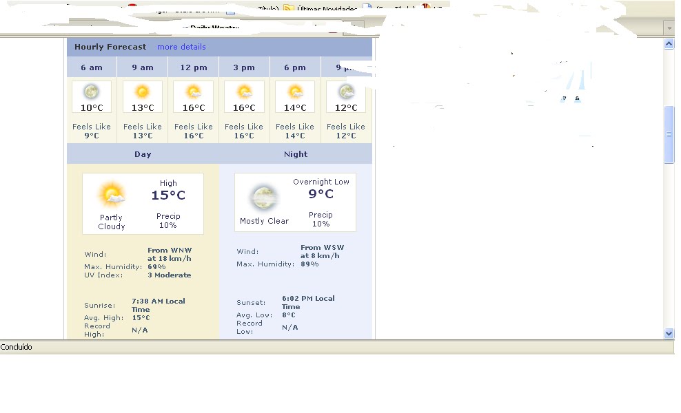The image size is (681, 413).
Task: Click the 6:02 PM Local Time sunset
Action: (x=308, y=302)
